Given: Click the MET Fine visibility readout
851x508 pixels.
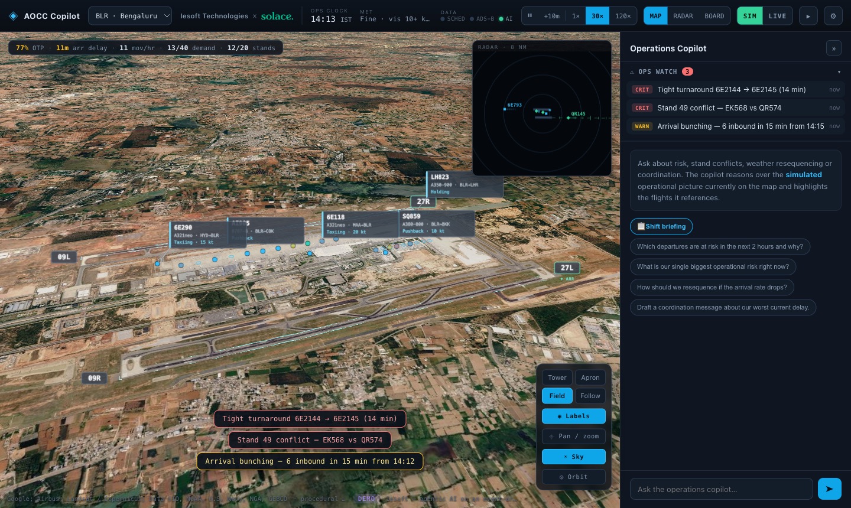Looking at the screenshot, I should [x=395, y=16].
